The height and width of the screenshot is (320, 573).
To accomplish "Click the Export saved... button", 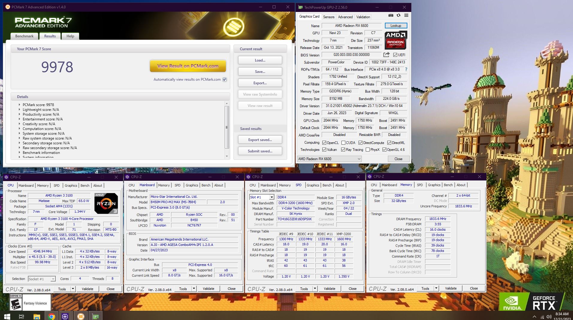I will (x=260, y=140).
